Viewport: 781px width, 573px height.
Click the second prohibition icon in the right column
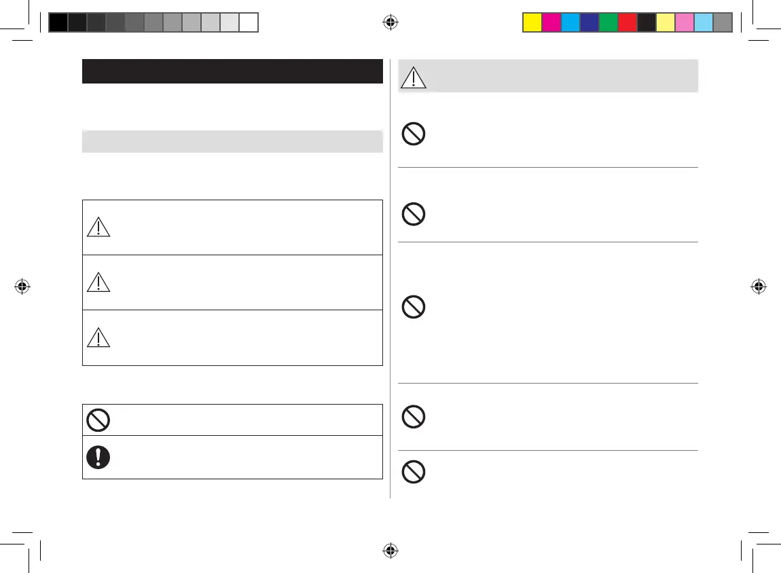coord(414,215)
